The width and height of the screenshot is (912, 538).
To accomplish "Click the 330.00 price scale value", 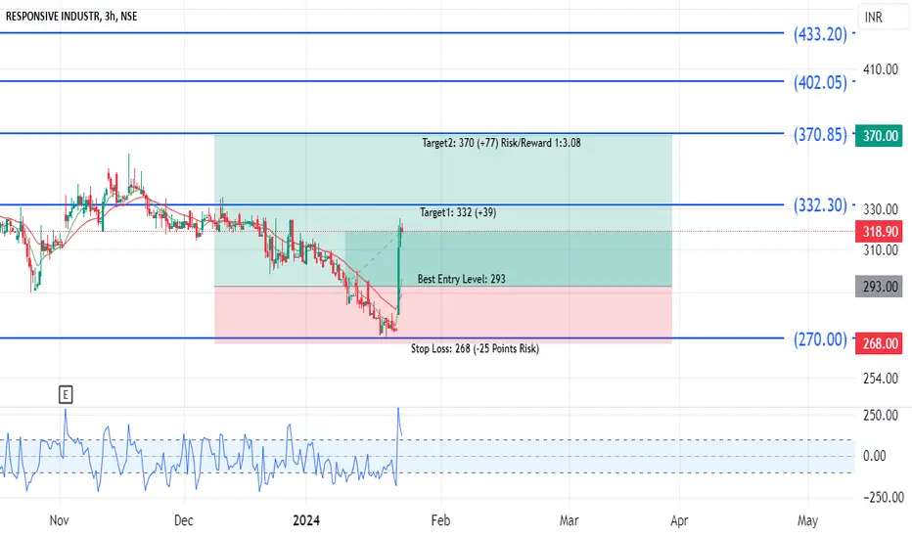I will [x=881, y=208].
